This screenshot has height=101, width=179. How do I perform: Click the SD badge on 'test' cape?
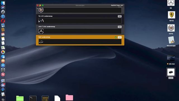[119, 37]
